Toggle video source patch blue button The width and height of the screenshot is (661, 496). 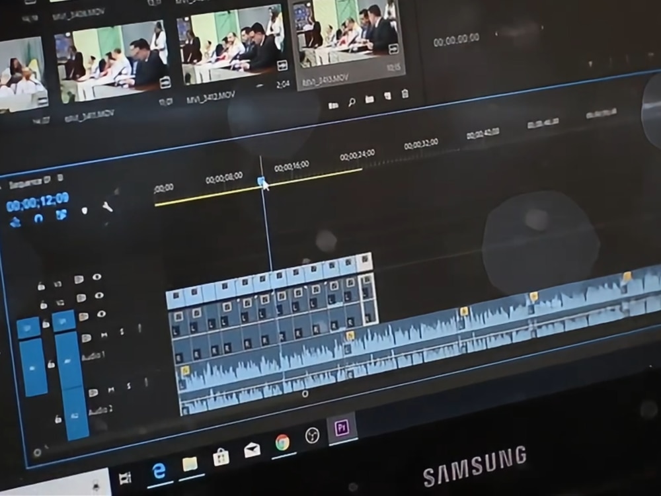28,328
